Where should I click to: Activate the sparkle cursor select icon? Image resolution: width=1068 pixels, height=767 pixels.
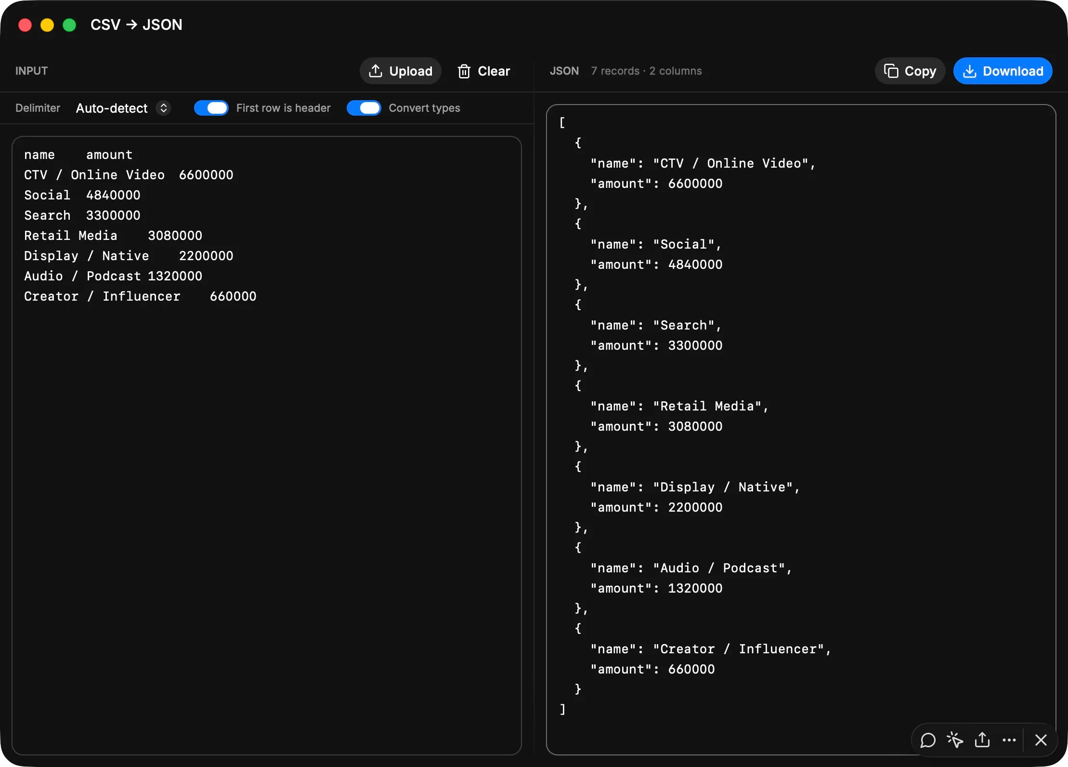(x=955, y=740)
